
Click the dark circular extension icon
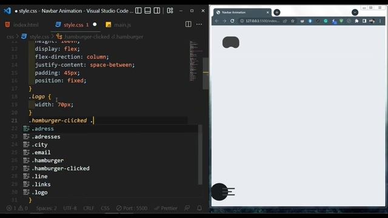318,21
